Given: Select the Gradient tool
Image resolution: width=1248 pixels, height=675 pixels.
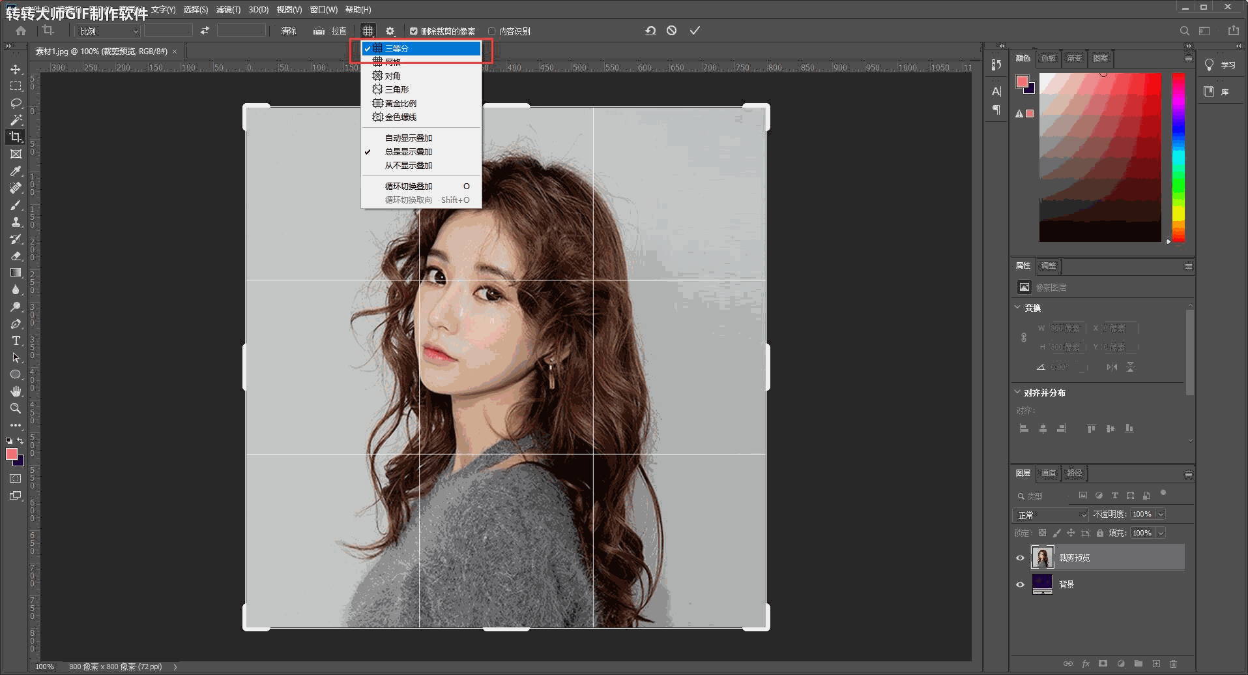Looking at the screenshot, I should pyautogui.click(x=16, y=273).
